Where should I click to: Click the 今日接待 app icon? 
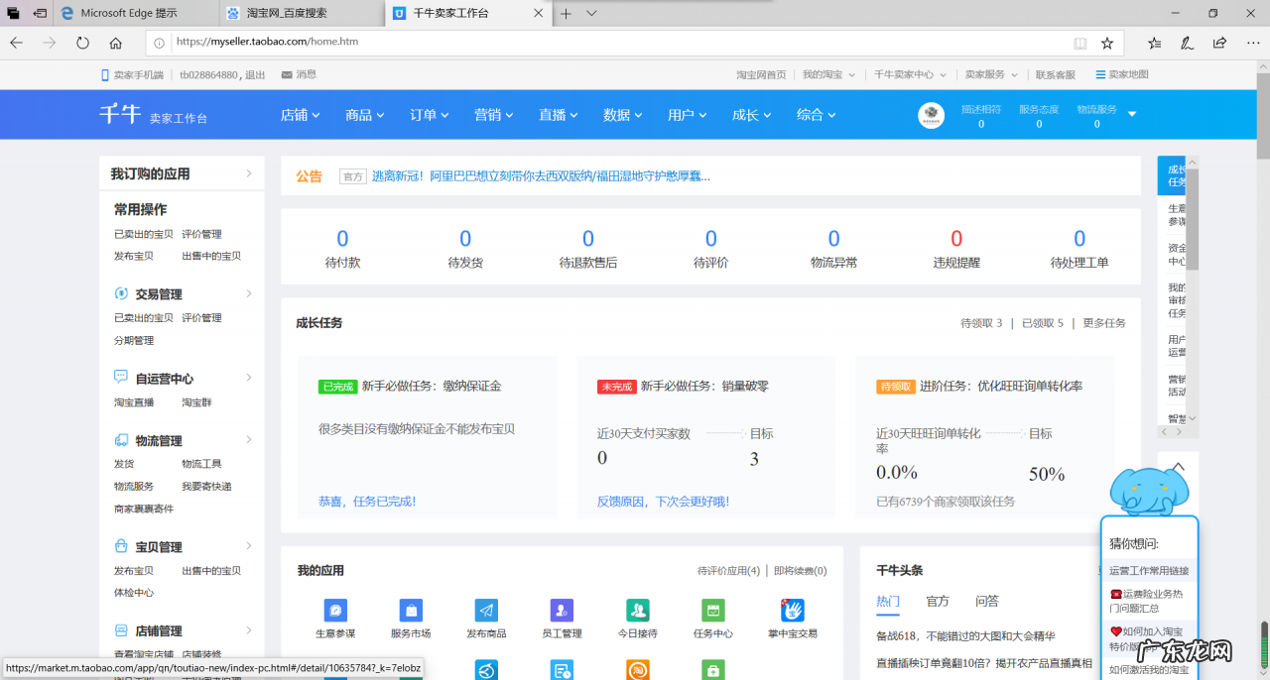(637, 611)
